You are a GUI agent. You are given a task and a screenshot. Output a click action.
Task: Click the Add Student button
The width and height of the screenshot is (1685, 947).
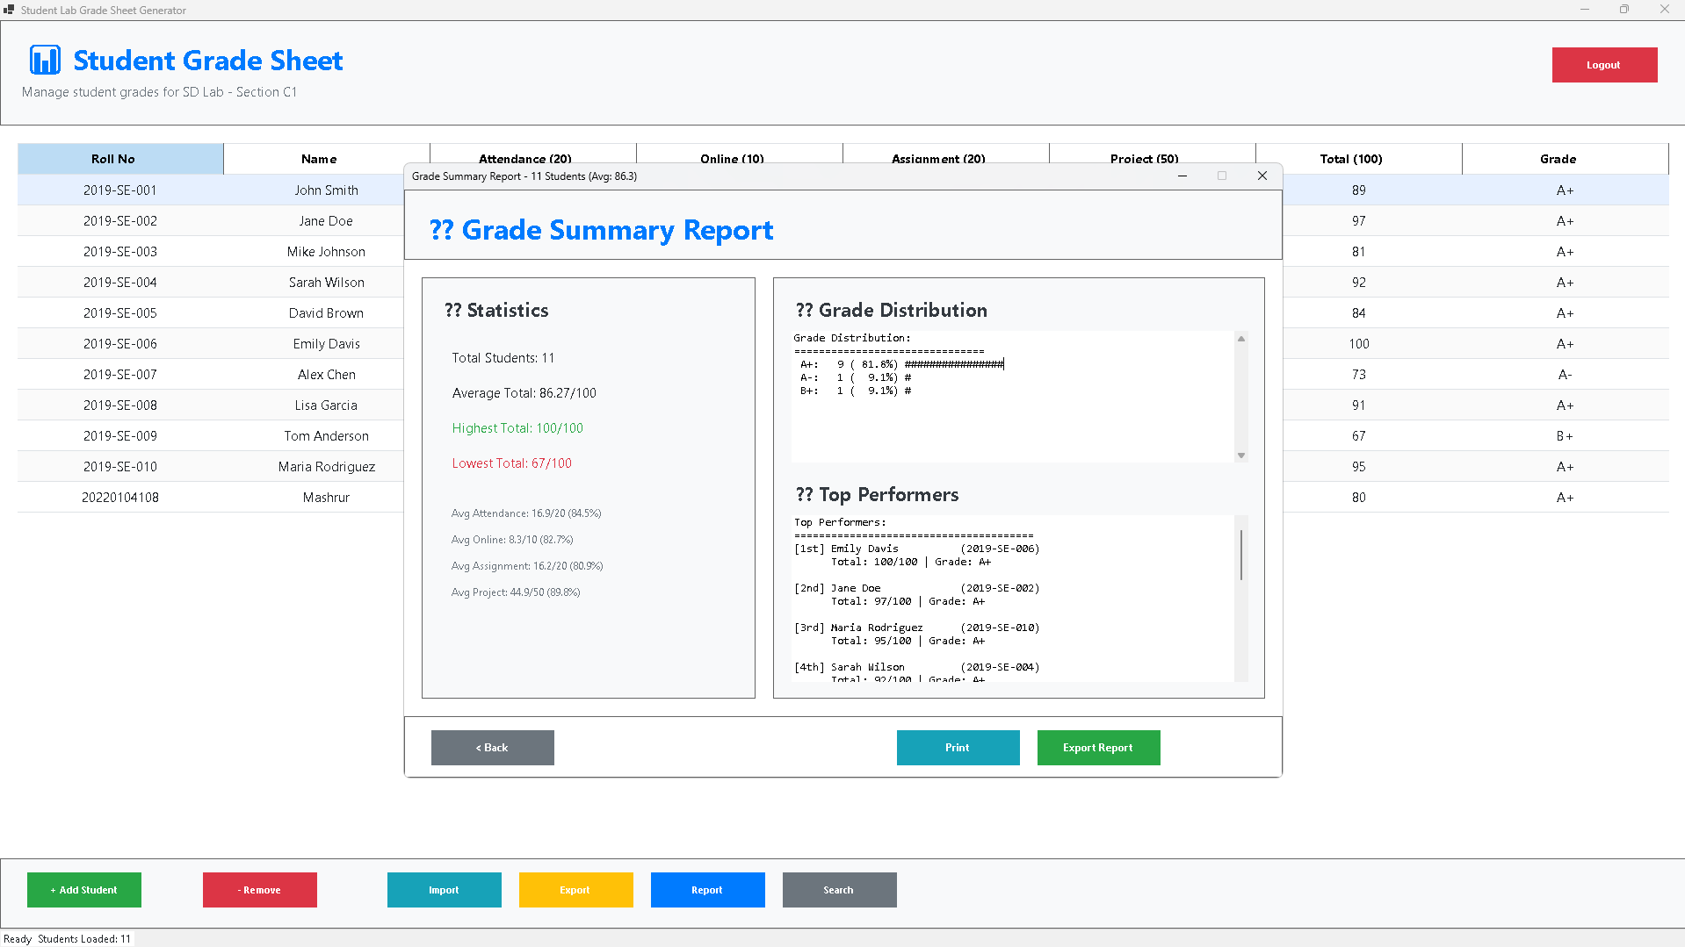[84, 890]
